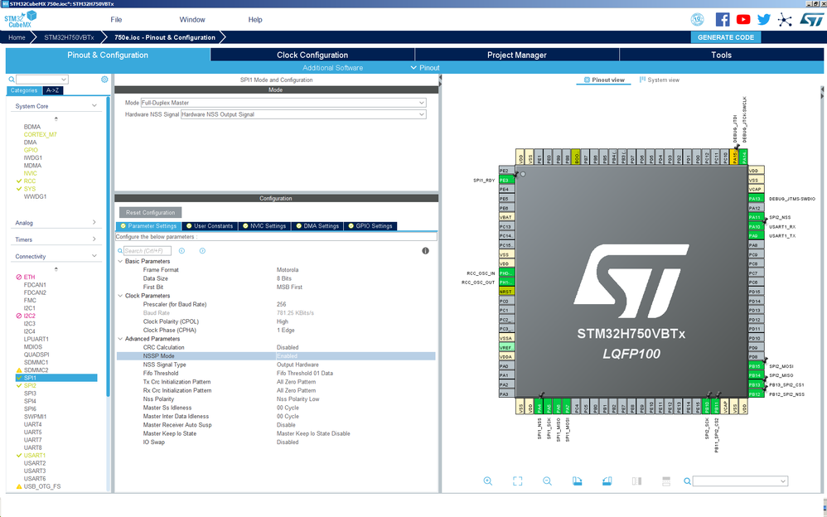Click the GENERATE CODE button
827x517 pixels.
pos(725,37)
